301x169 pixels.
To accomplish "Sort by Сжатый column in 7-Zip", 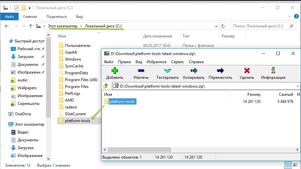I will pos(286,94).
